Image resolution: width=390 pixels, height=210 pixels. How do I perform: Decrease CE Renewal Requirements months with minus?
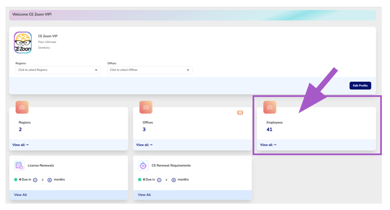159,180
